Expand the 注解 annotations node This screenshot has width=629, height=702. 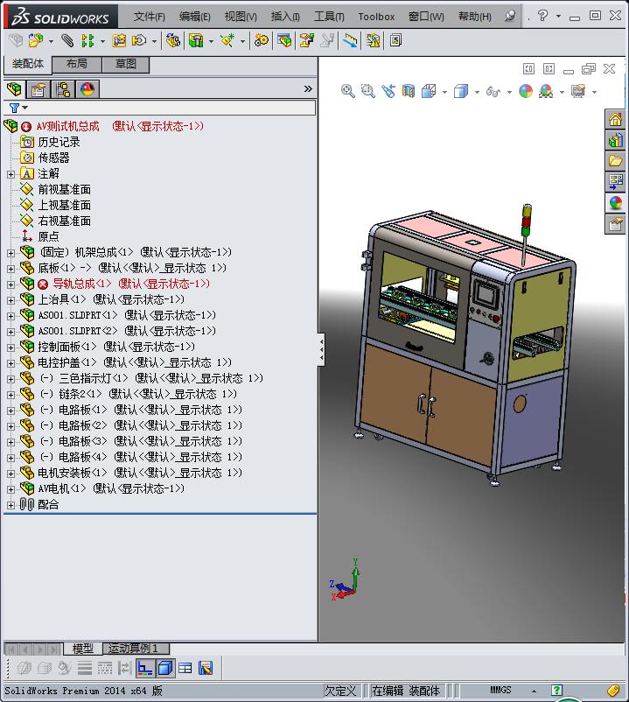pyautogui.click(x=10, y=174)
